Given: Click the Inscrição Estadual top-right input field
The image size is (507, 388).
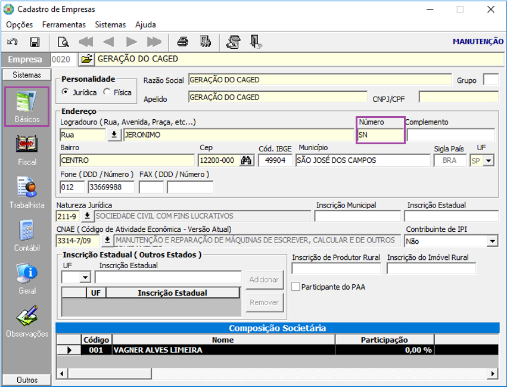Looking at the screenshot, I should point(452,216).
